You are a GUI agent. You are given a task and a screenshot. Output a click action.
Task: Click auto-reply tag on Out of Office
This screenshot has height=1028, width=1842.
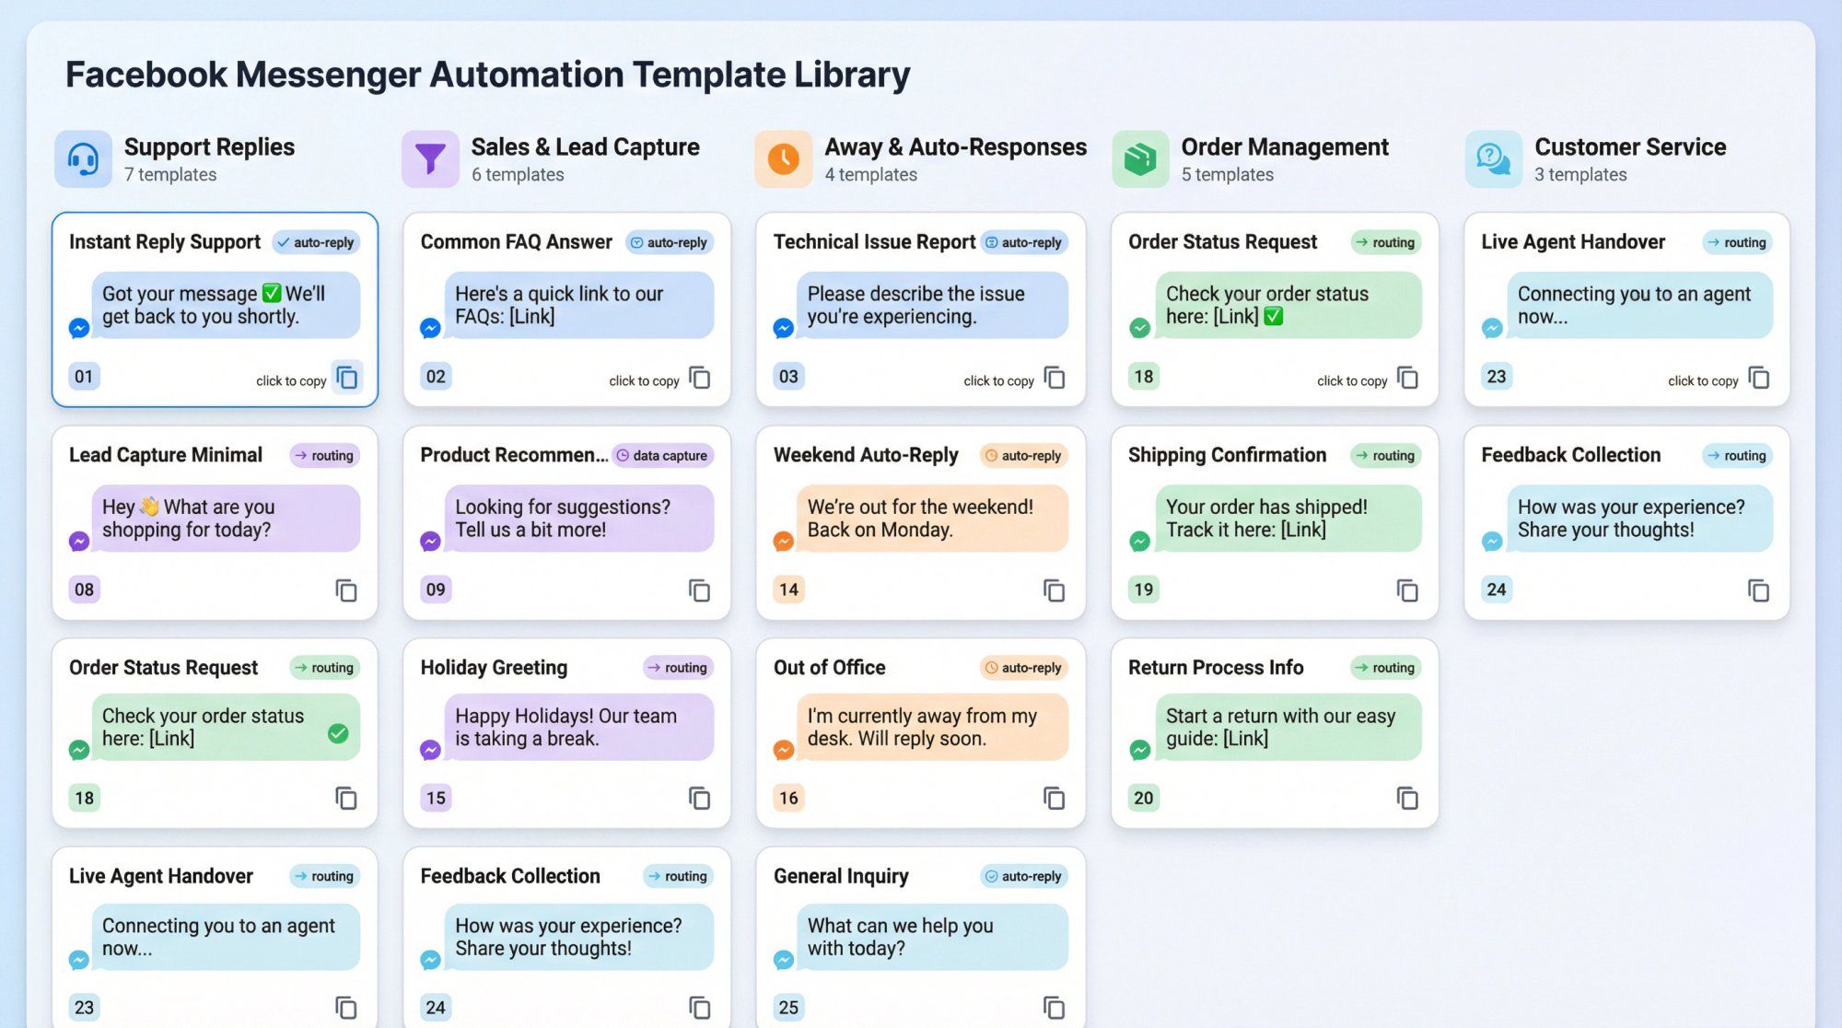[1023, 668]
